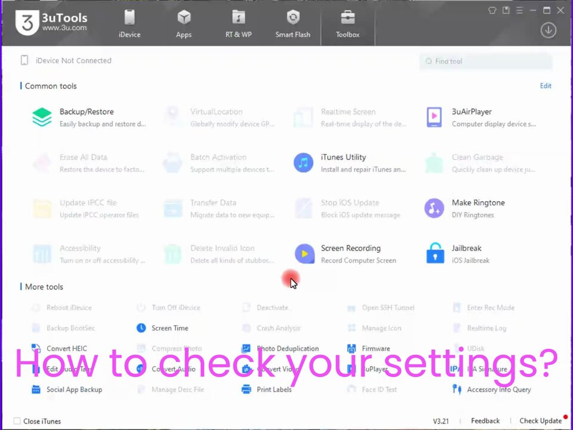Click the greyed Batch Activation icon

point(172,162)
